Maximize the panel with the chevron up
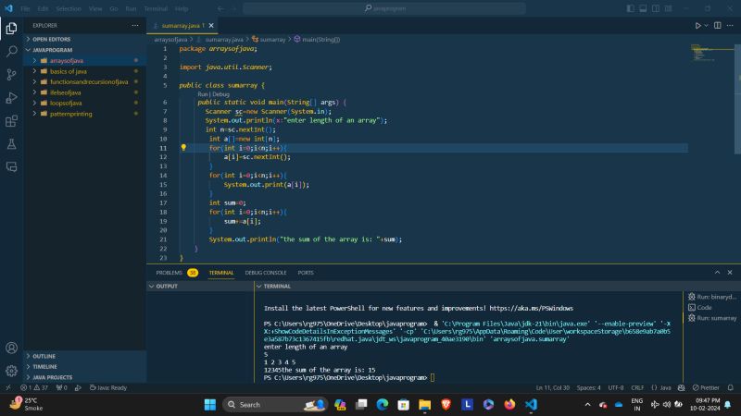 tap(717, 273)
